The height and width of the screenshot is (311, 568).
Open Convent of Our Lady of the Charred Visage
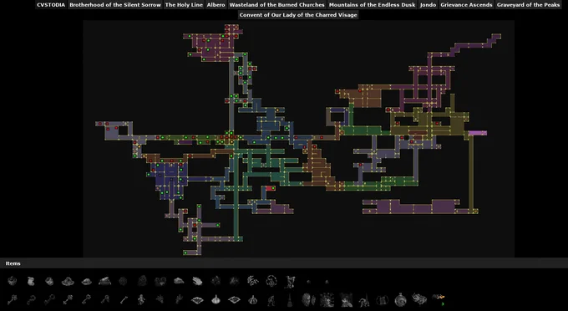[298, 15]
